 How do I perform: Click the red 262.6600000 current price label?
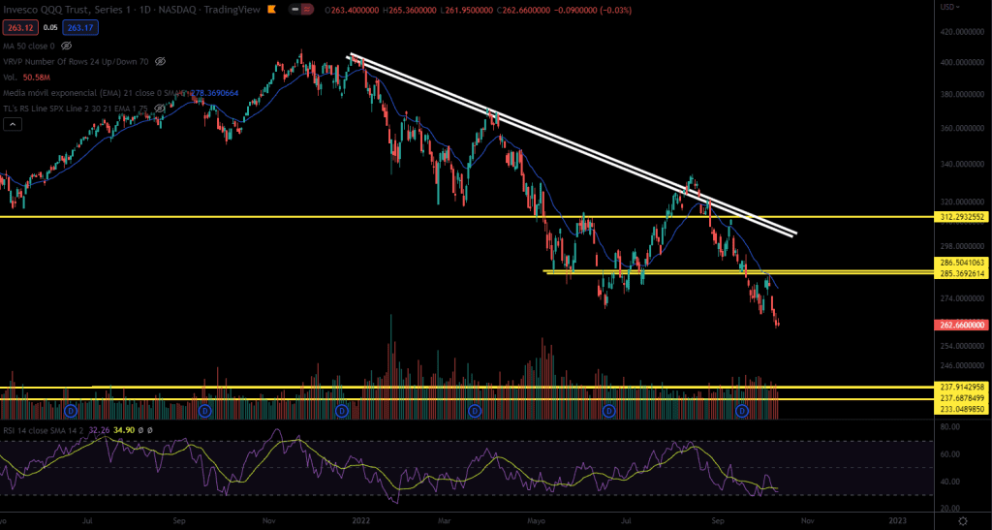pyautogui.click(x=962, y=326)
